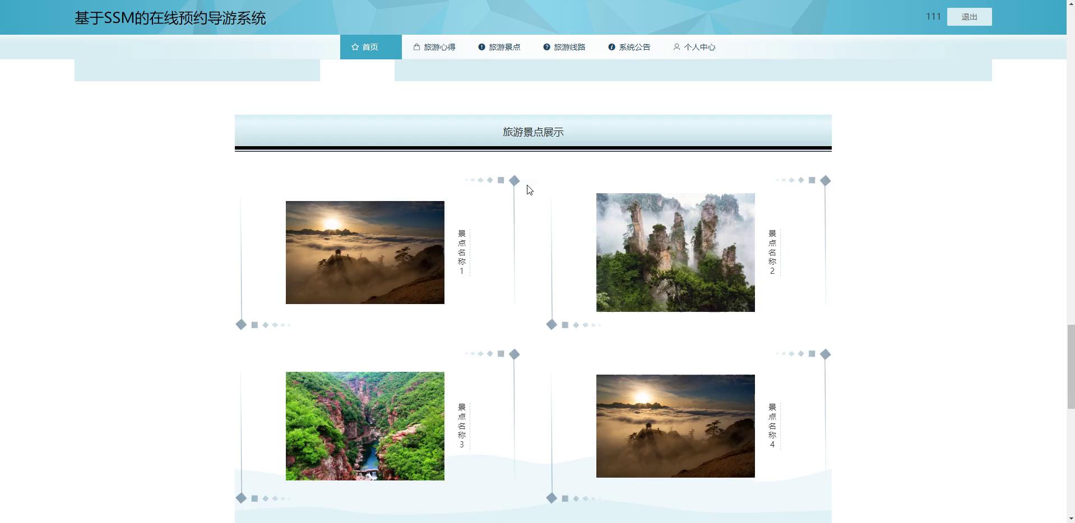The image size is (1075, 523).
Task: Open the 个人中心 menu item
Action: click(x=694, y=47)
